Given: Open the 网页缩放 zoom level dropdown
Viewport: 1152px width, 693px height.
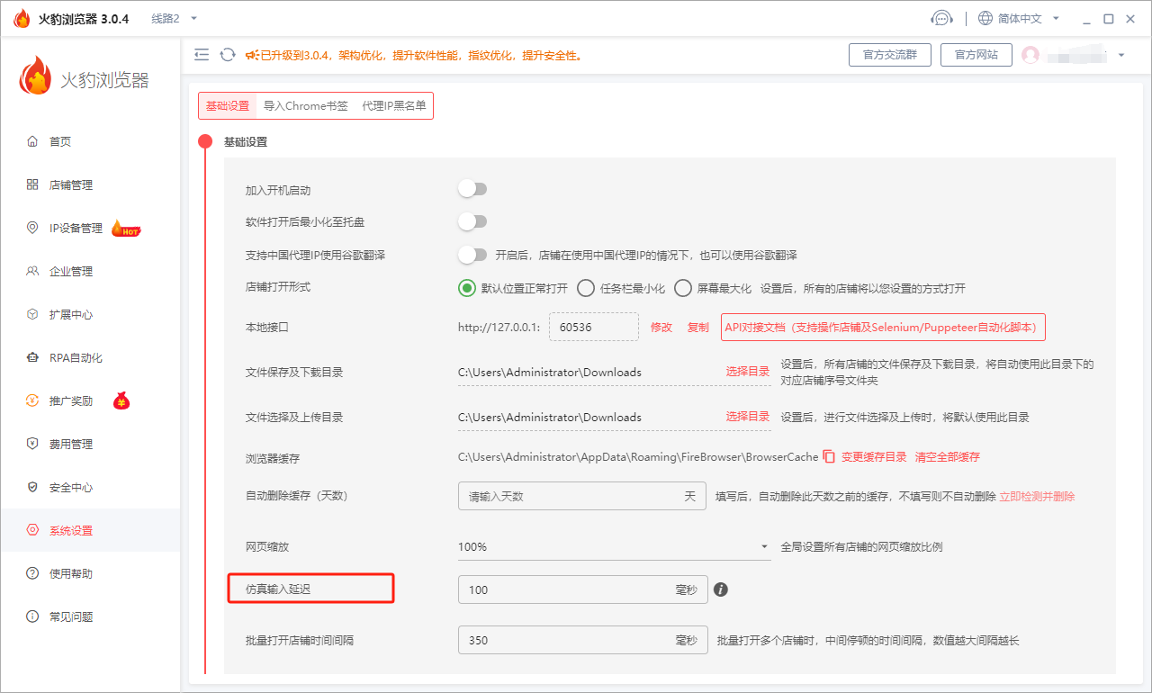Looking at the screenshot, I should [x=615, y=546].
